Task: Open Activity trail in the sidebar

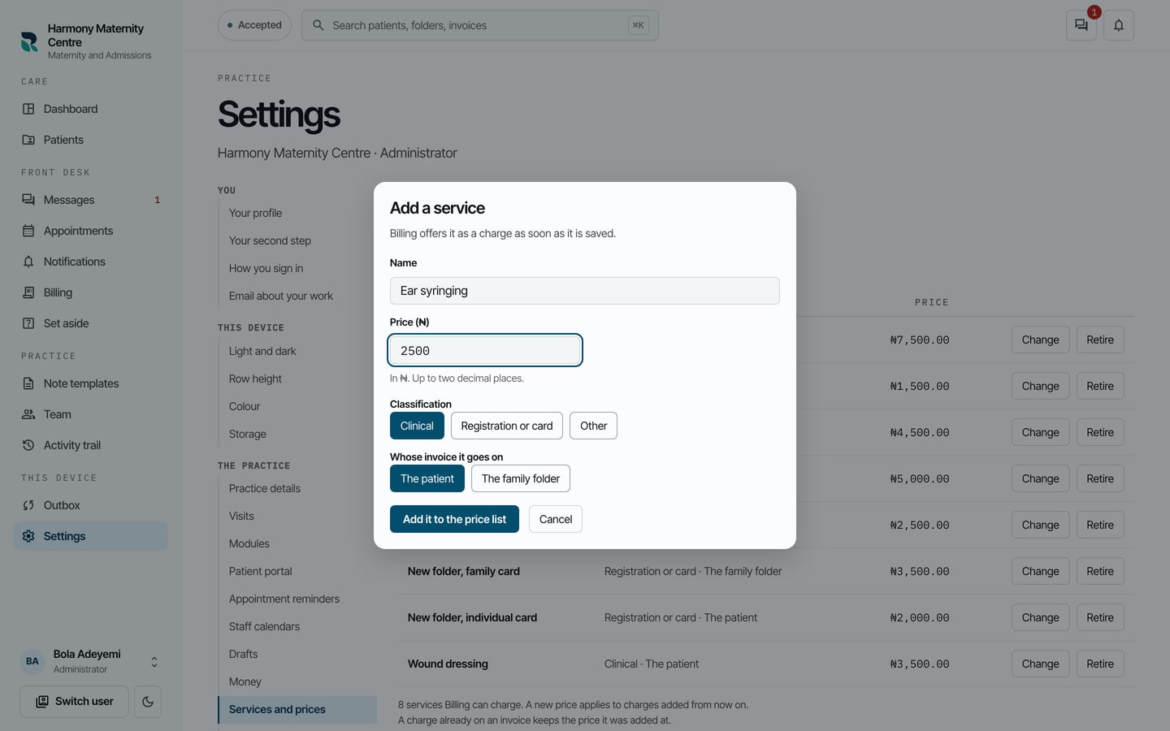Action: (90, 445)
